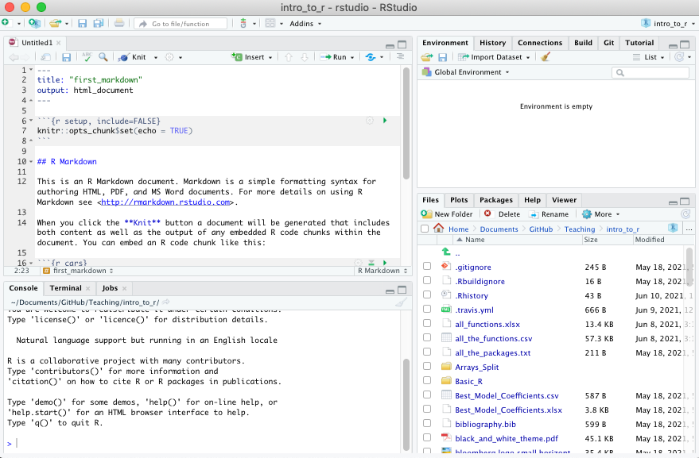Switch to the History tab
699x458 pixels.
point(492,43)
